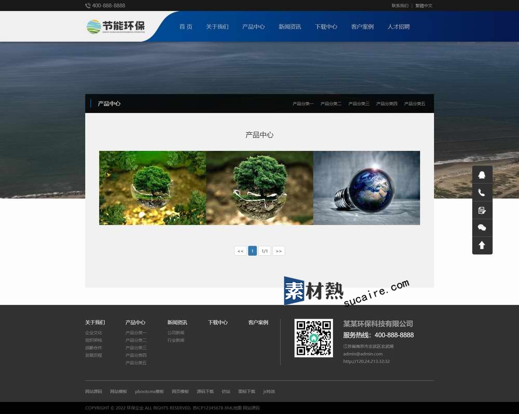
Task: Select the 产品分类一 category tab
Action: point(303,104)
